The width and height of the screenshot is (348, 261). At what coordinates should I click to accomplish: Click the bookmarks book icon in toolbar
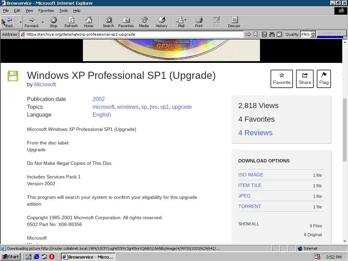(264, 34)
